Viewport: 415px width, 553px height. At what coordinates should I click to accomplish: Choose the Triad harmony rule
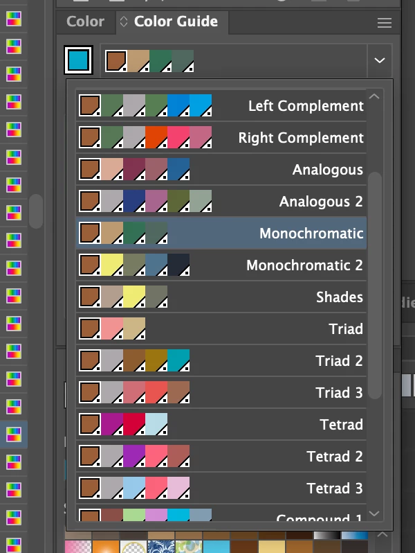click(x=221, y=328)
